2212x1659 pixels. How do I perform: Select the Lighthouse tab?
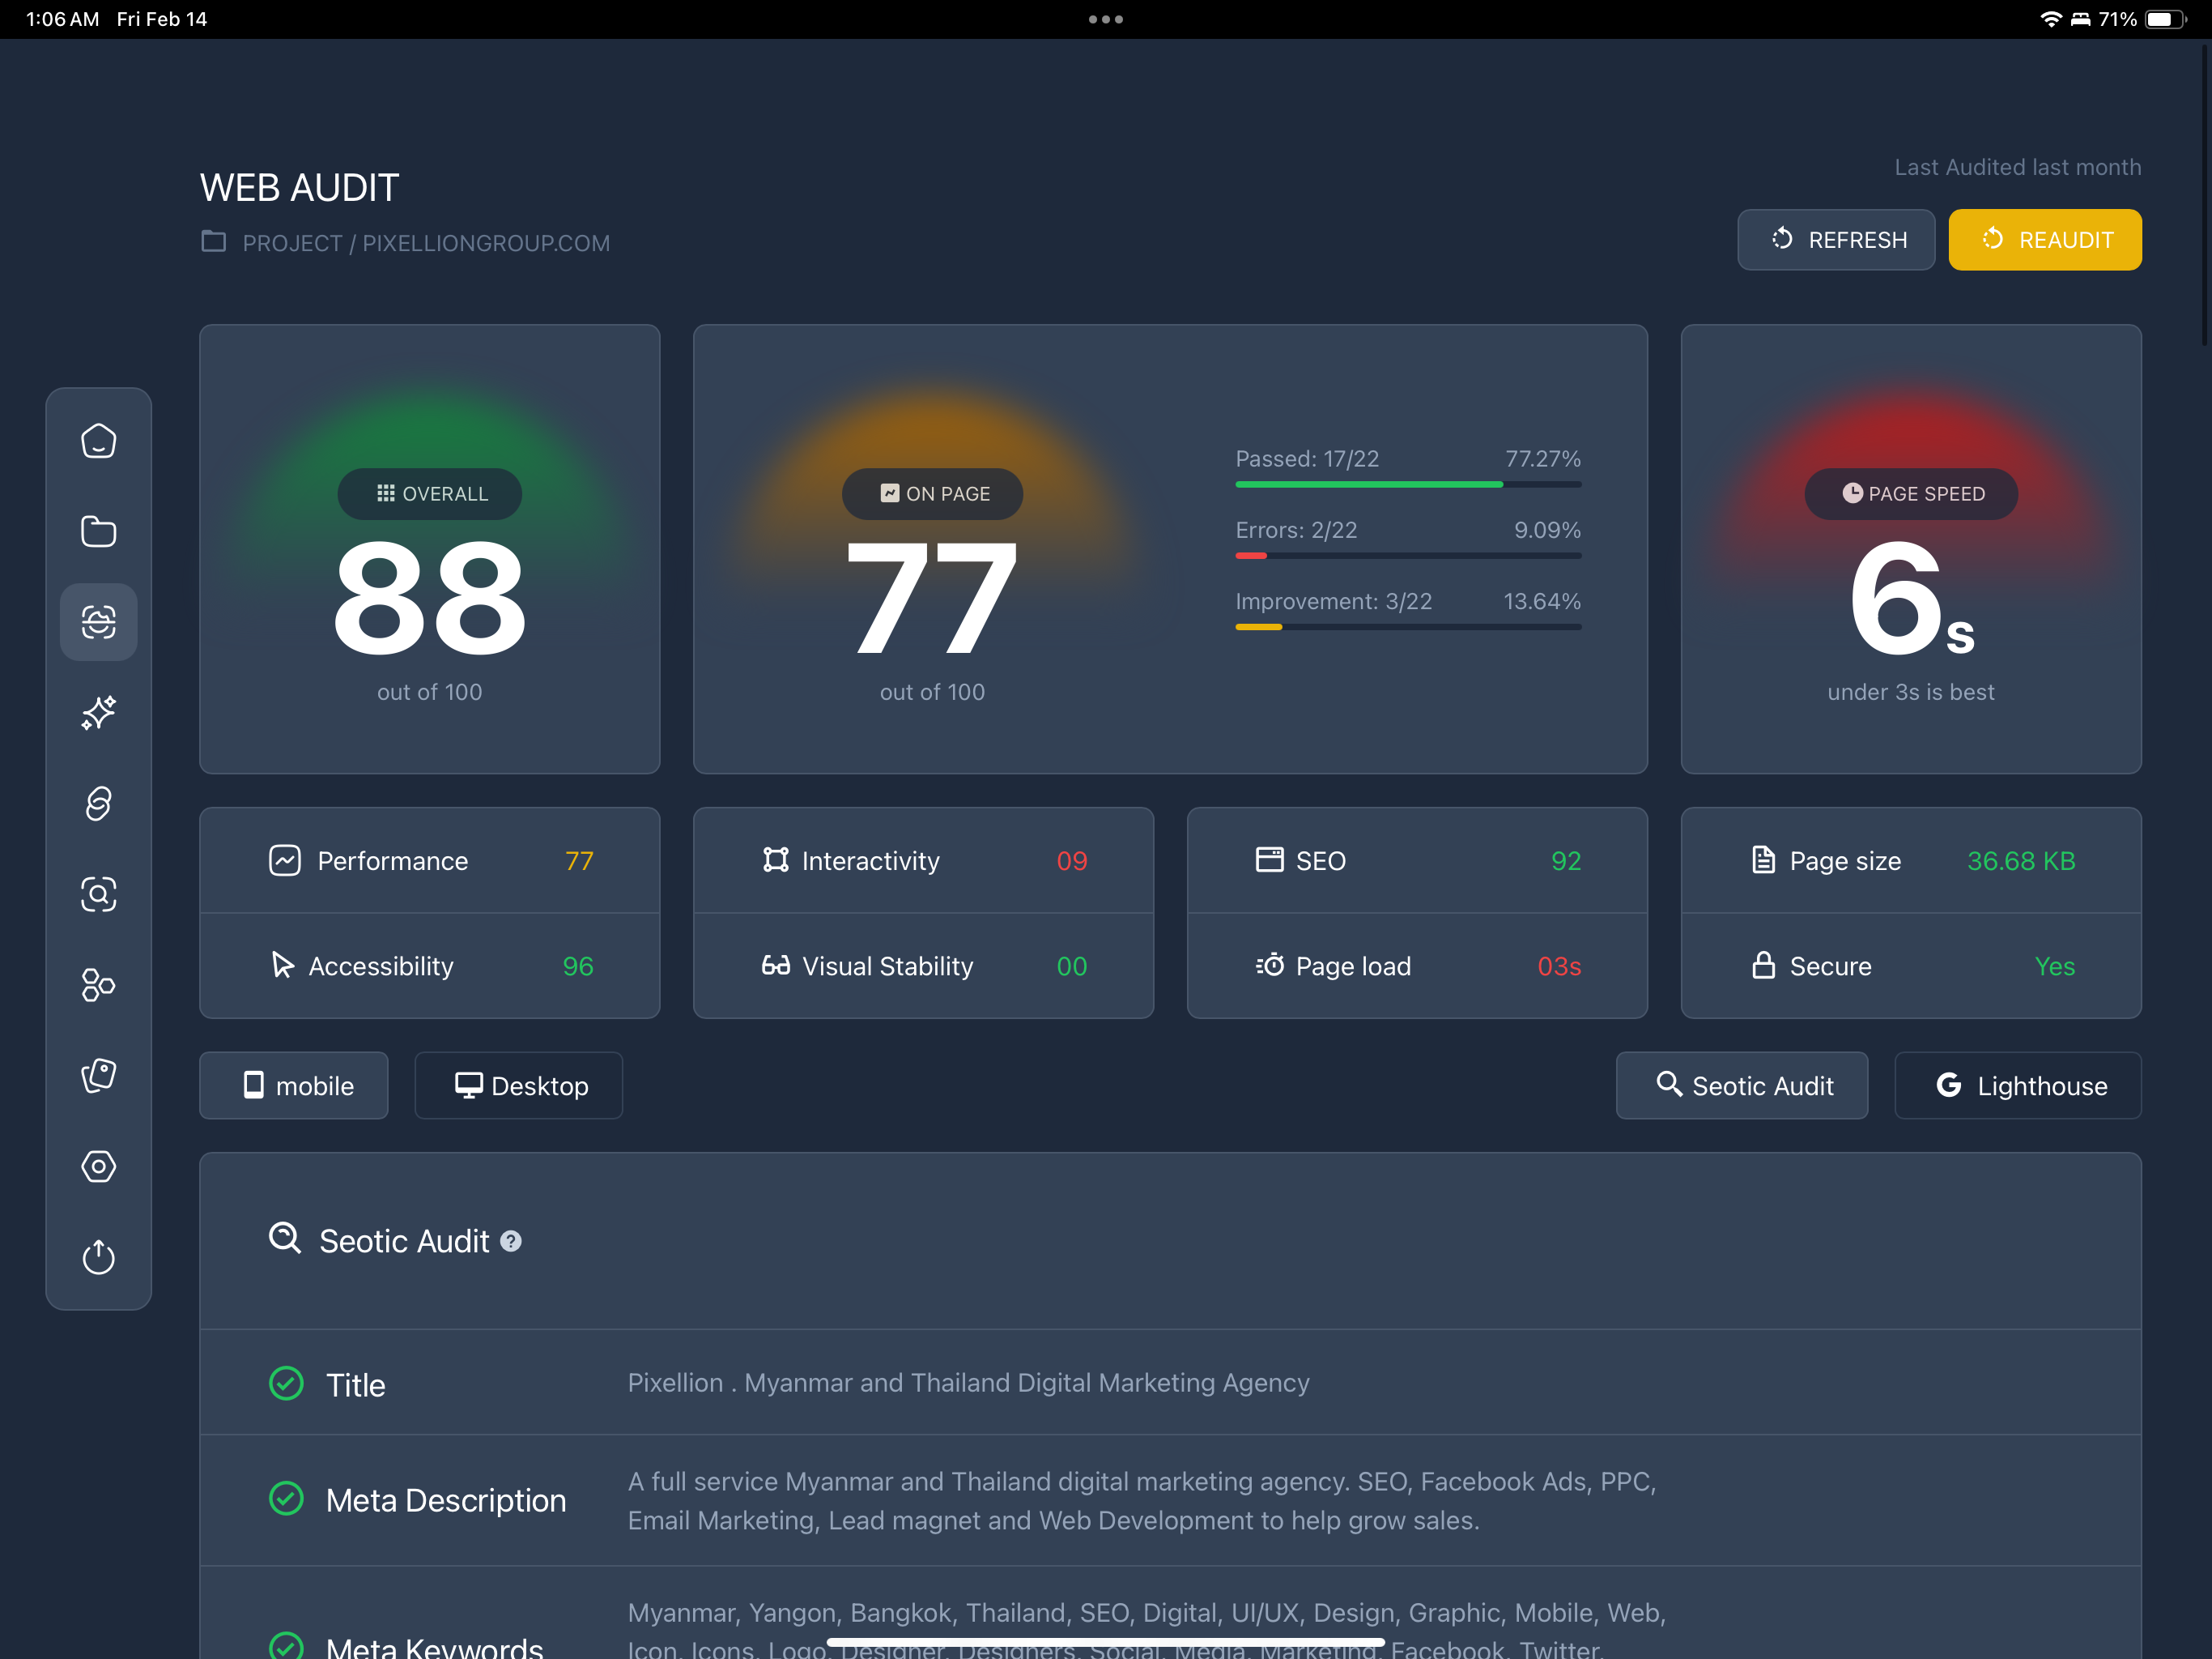coord(2018,1085)
